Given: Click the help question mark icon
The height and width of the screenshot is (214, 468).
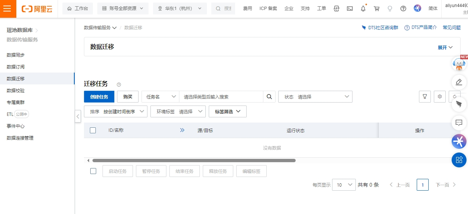Looking at the screenshot, I should tap(403, 9).
